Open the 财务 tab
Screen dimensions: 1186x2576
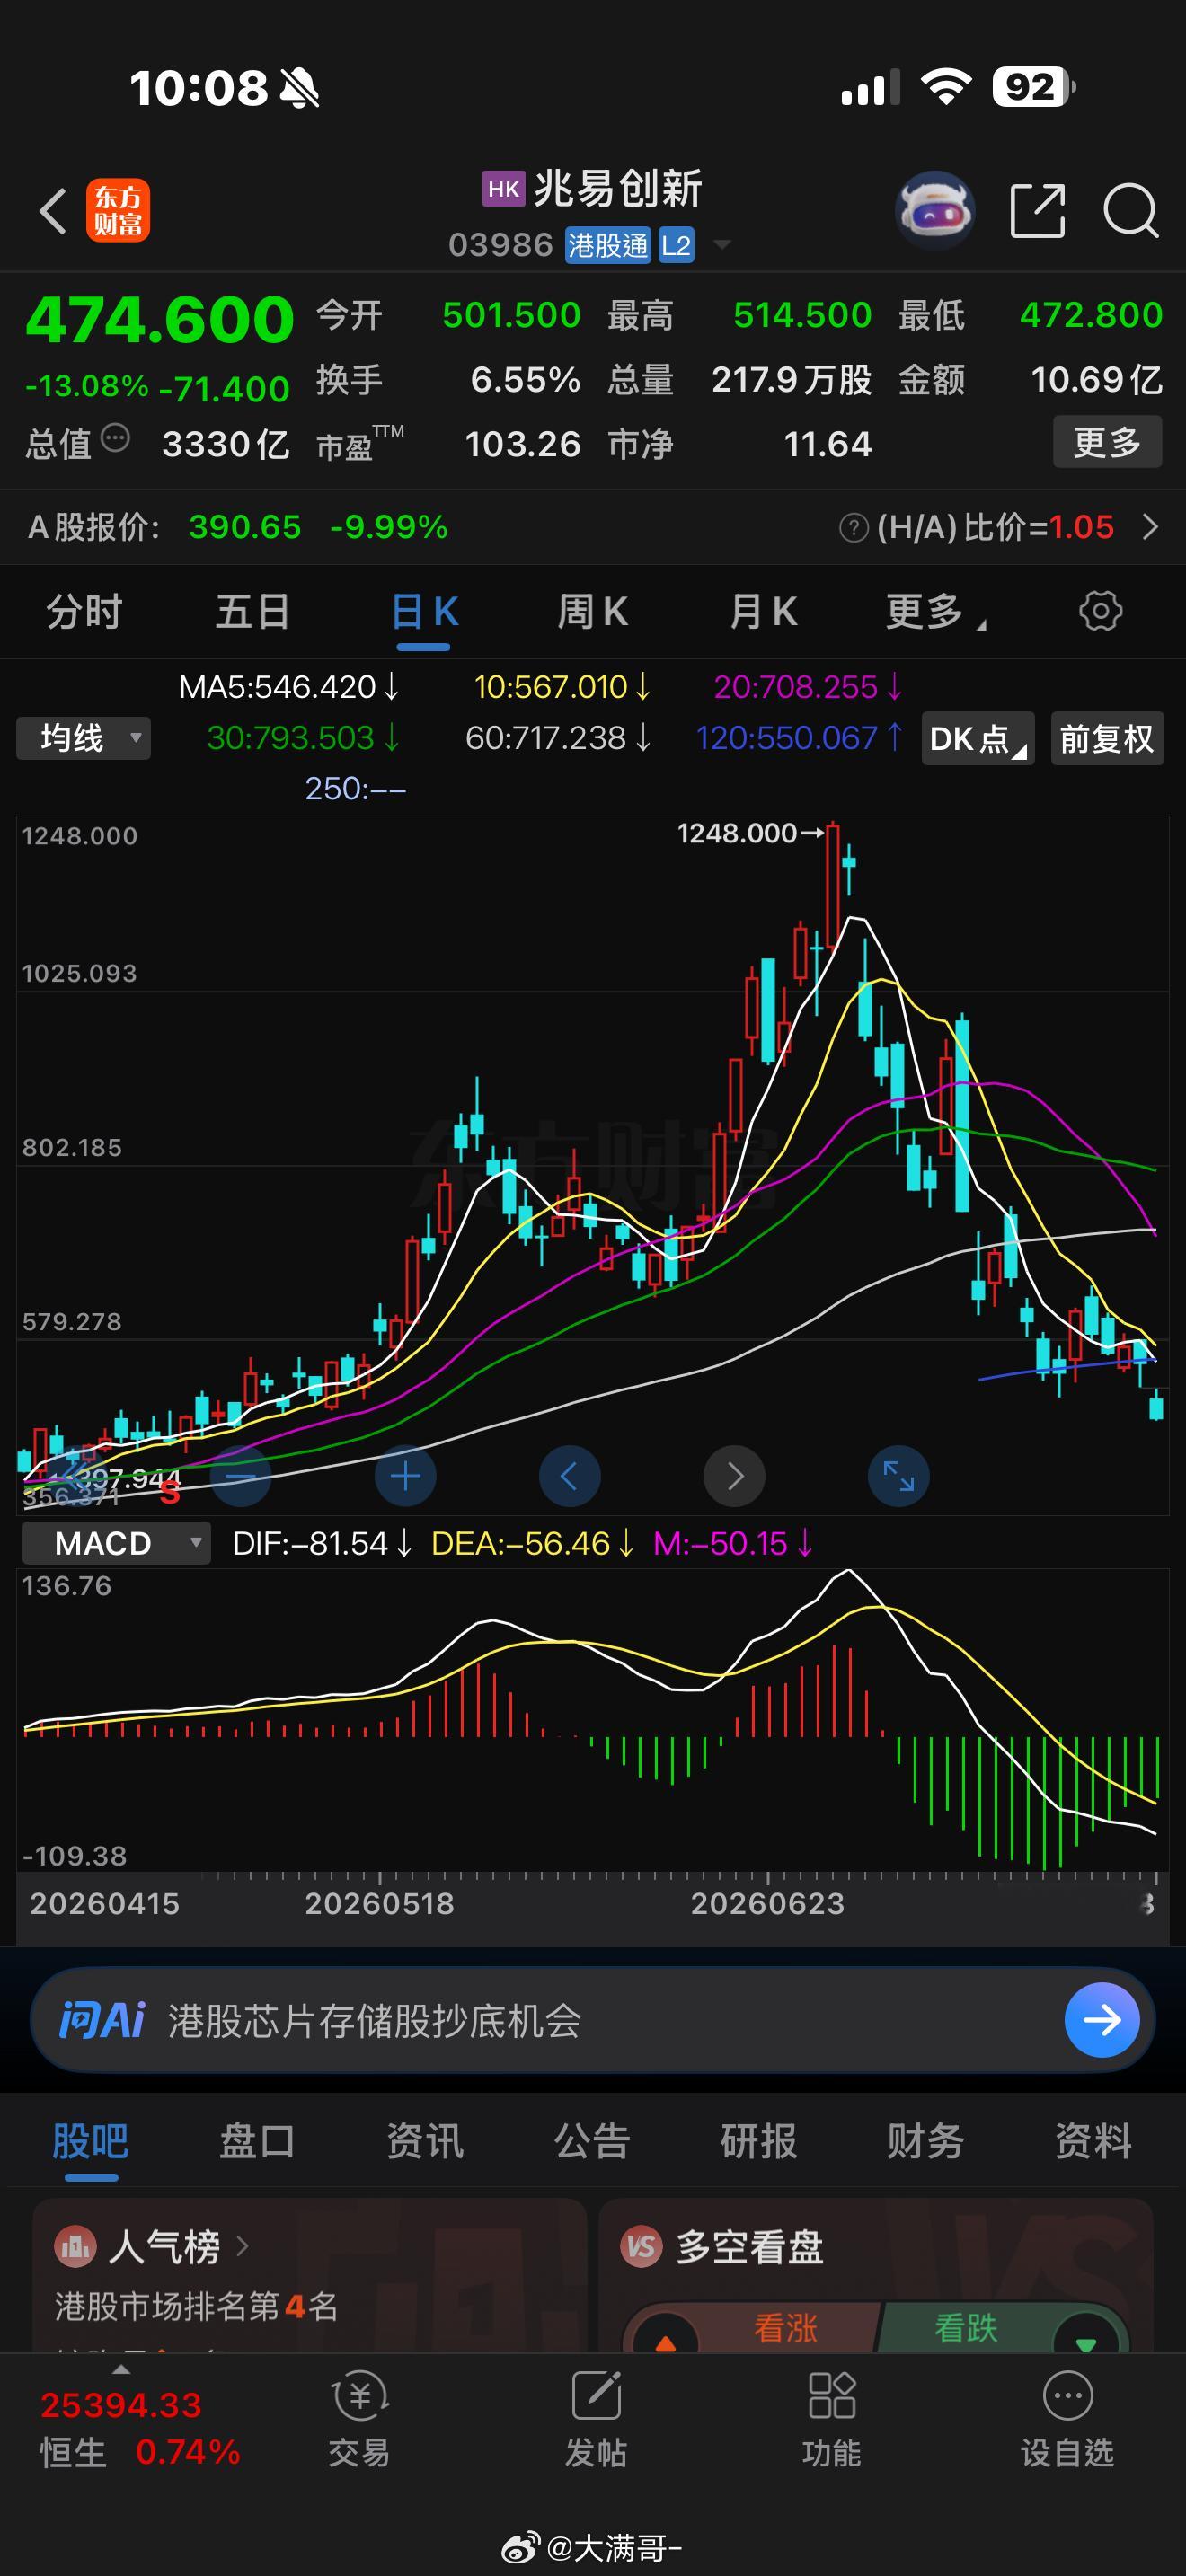coord(926,2141)
